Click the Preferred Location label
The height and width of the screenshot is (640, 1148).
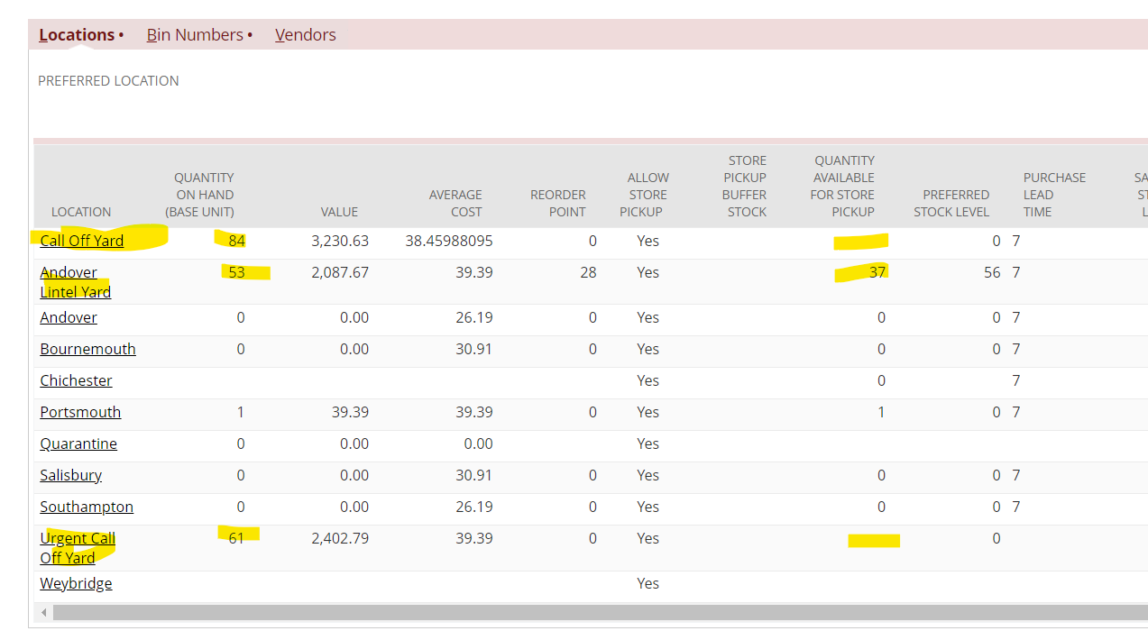click(108, 81)
